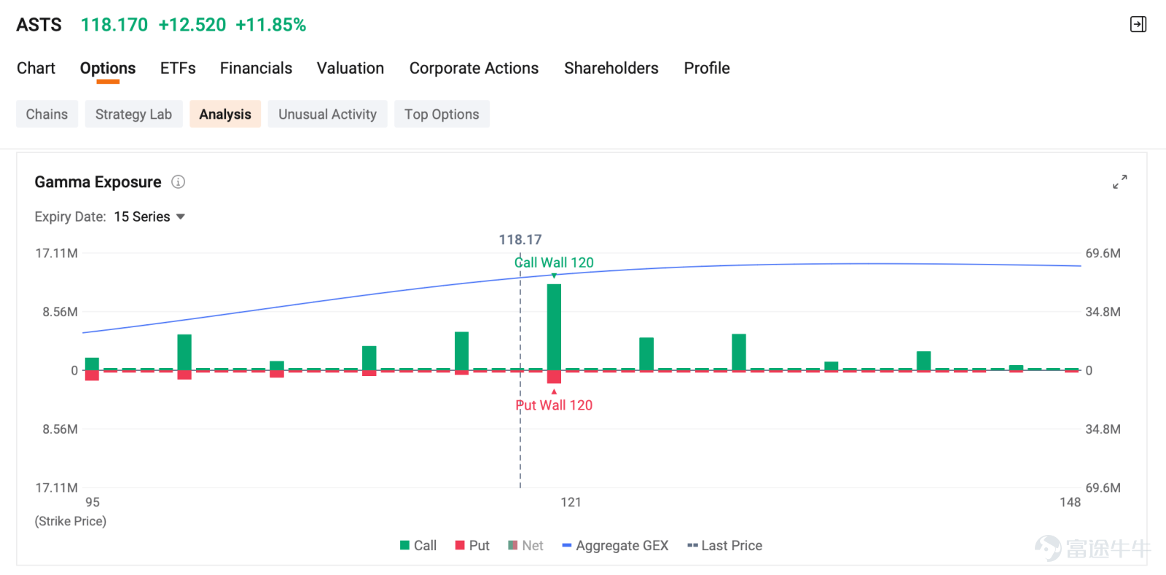Select the Options tab
Screen dimensions: 1166x575
[x=108, y=68]
